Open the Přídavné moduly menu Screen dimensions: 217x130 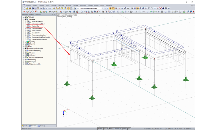93,5
